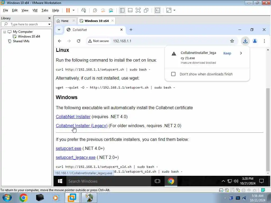This screenshot has width=271, height=203.
Task: Open the power options dropdown arrow beside pause
Action: pos(74,10)
